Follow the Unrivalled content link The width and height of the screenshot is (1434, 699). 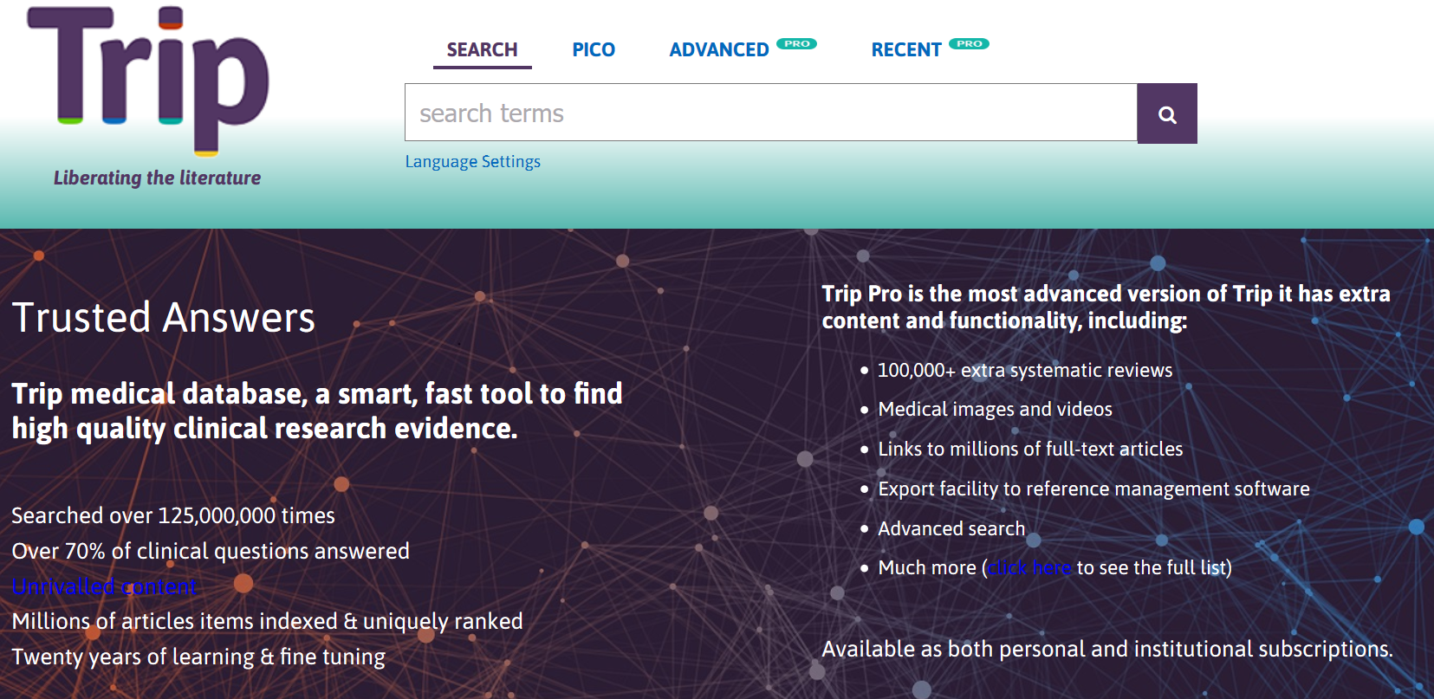[x=104, y=586]
